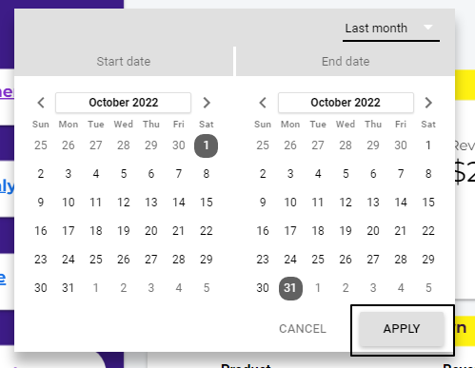Apply the selected date range

click(x=402, y=329)
